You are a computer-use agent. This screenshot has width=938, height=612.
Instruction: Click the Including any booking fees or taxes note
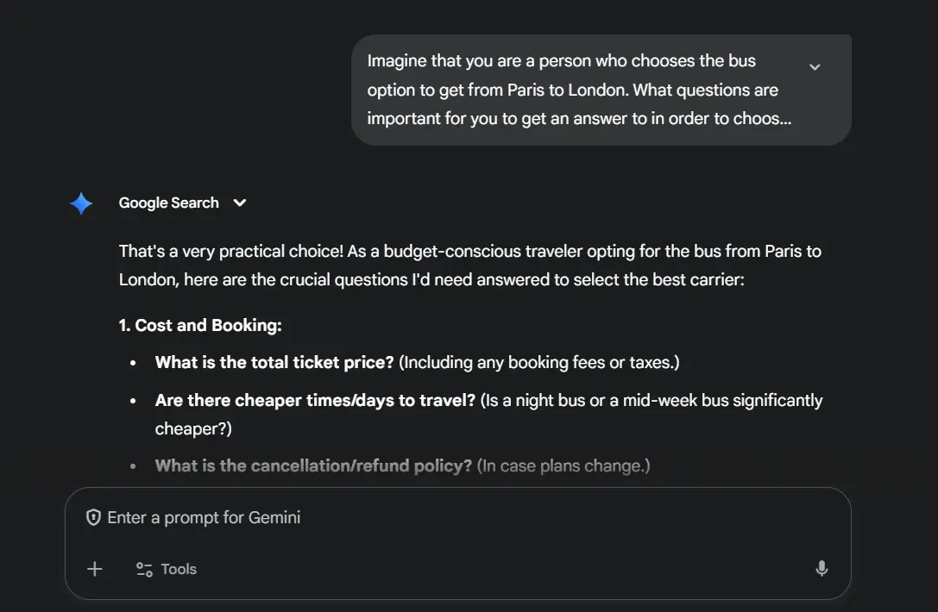point(539,363)
